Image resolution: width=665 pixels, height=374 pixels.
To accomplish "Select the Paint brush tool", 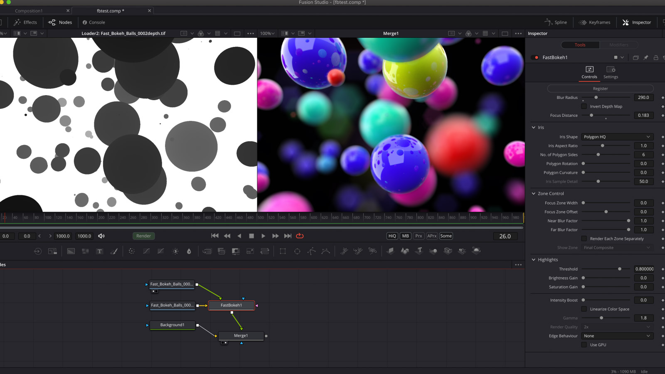I will [114, 251].
